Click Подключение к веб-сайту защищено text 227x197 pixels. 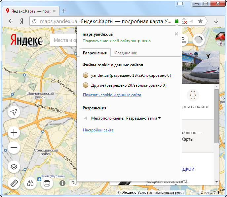point(117,41)
